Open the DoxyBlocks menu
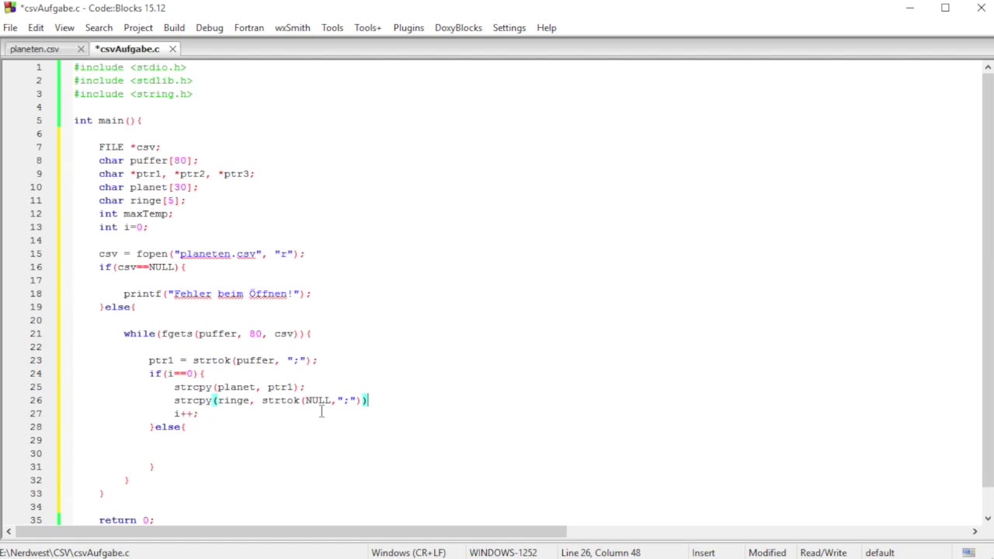 pyautogui.click(x=458, y=28)
